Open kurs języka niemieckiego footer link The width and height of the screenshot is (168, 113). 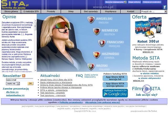pyautogui.click(x=135, y=106)
